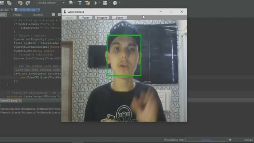Click the webcam video feed in WebCamJava
This screenshot has height=143, width=254.
tap(124, 71)
